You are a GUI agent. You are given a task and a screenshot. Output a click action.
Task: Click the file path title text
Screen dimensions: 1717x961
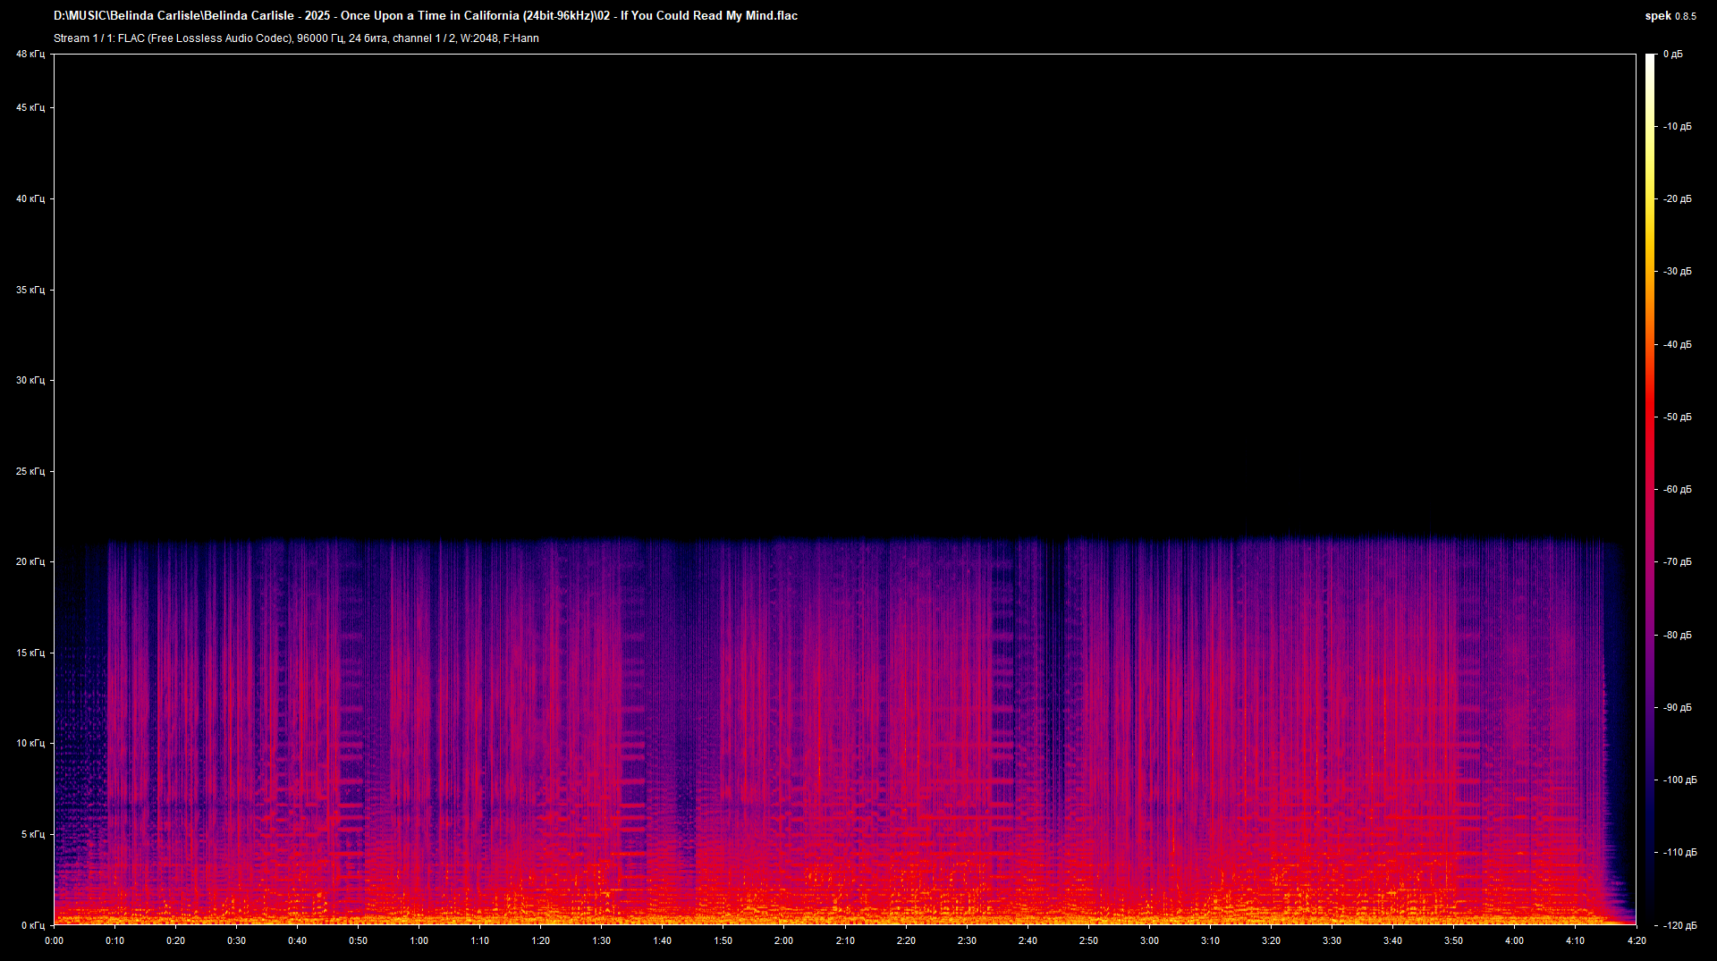click(x=426, y=16)
